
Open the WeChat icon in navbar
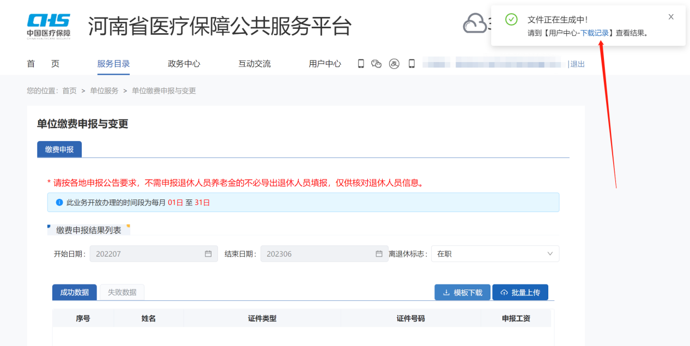(376, 64)
